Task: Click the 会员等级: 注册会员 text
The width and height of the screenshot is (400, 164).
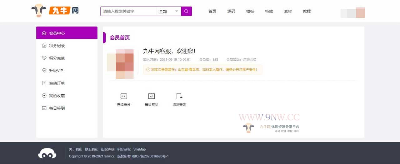Action: [x=241, y=59]
